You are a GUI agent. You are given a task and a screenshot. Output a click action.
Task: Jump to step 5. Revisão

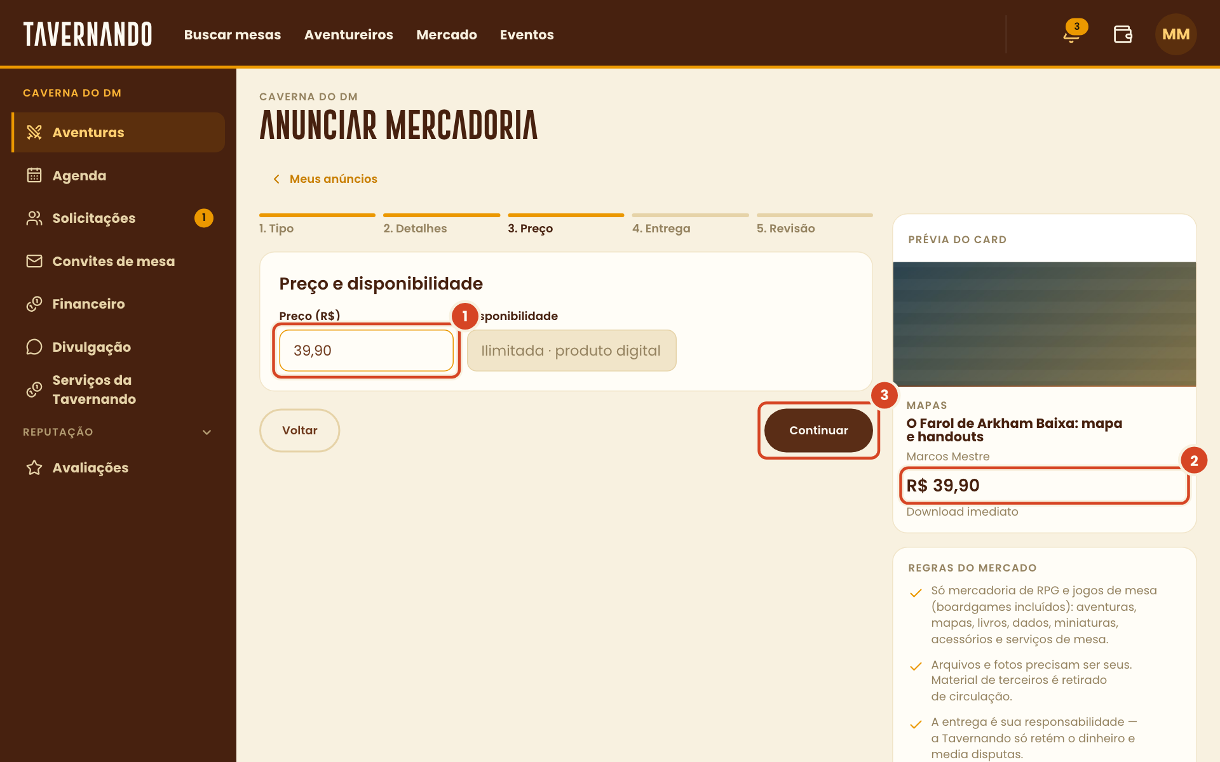(x=815, y=225)
